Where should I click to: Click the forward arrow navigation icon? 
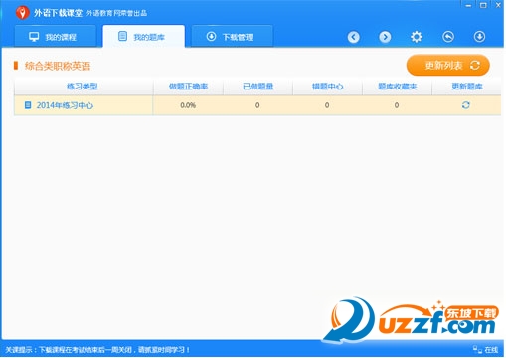point(385,37)
